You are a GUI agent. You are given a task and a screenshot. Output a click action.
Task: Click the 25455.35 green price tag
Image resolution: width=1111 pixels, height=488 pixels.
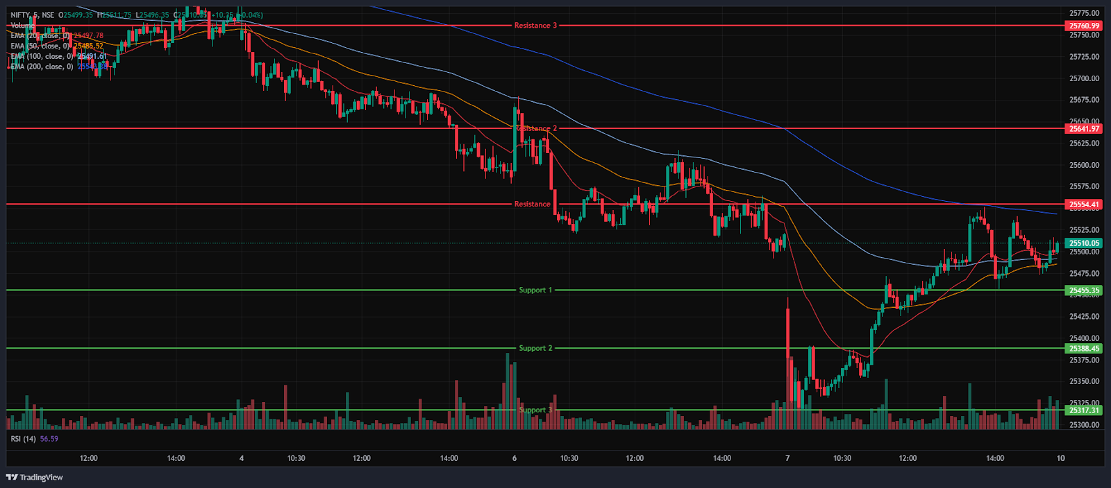tap(1084, 290)
